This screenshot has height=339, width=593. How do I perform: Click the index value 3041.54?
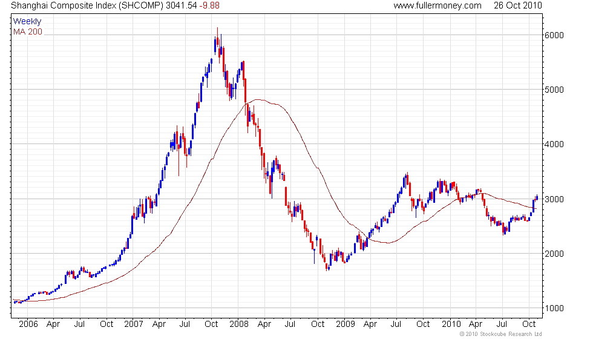[182, 5]
